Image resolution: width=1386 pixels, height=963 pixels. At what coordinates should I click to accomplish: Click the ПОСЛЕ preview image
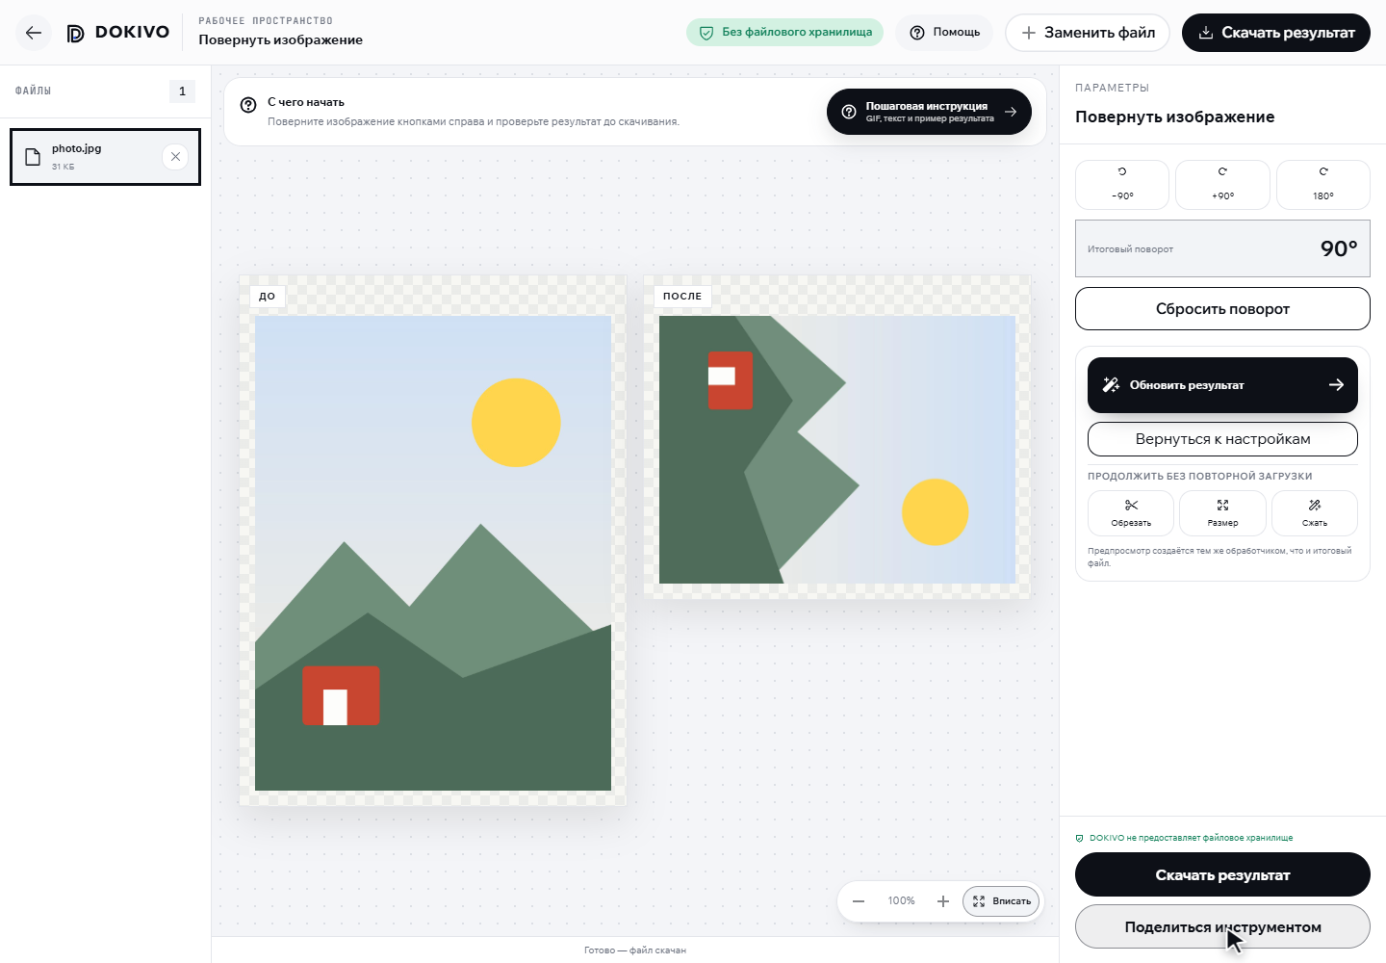(x=837, y=450)
